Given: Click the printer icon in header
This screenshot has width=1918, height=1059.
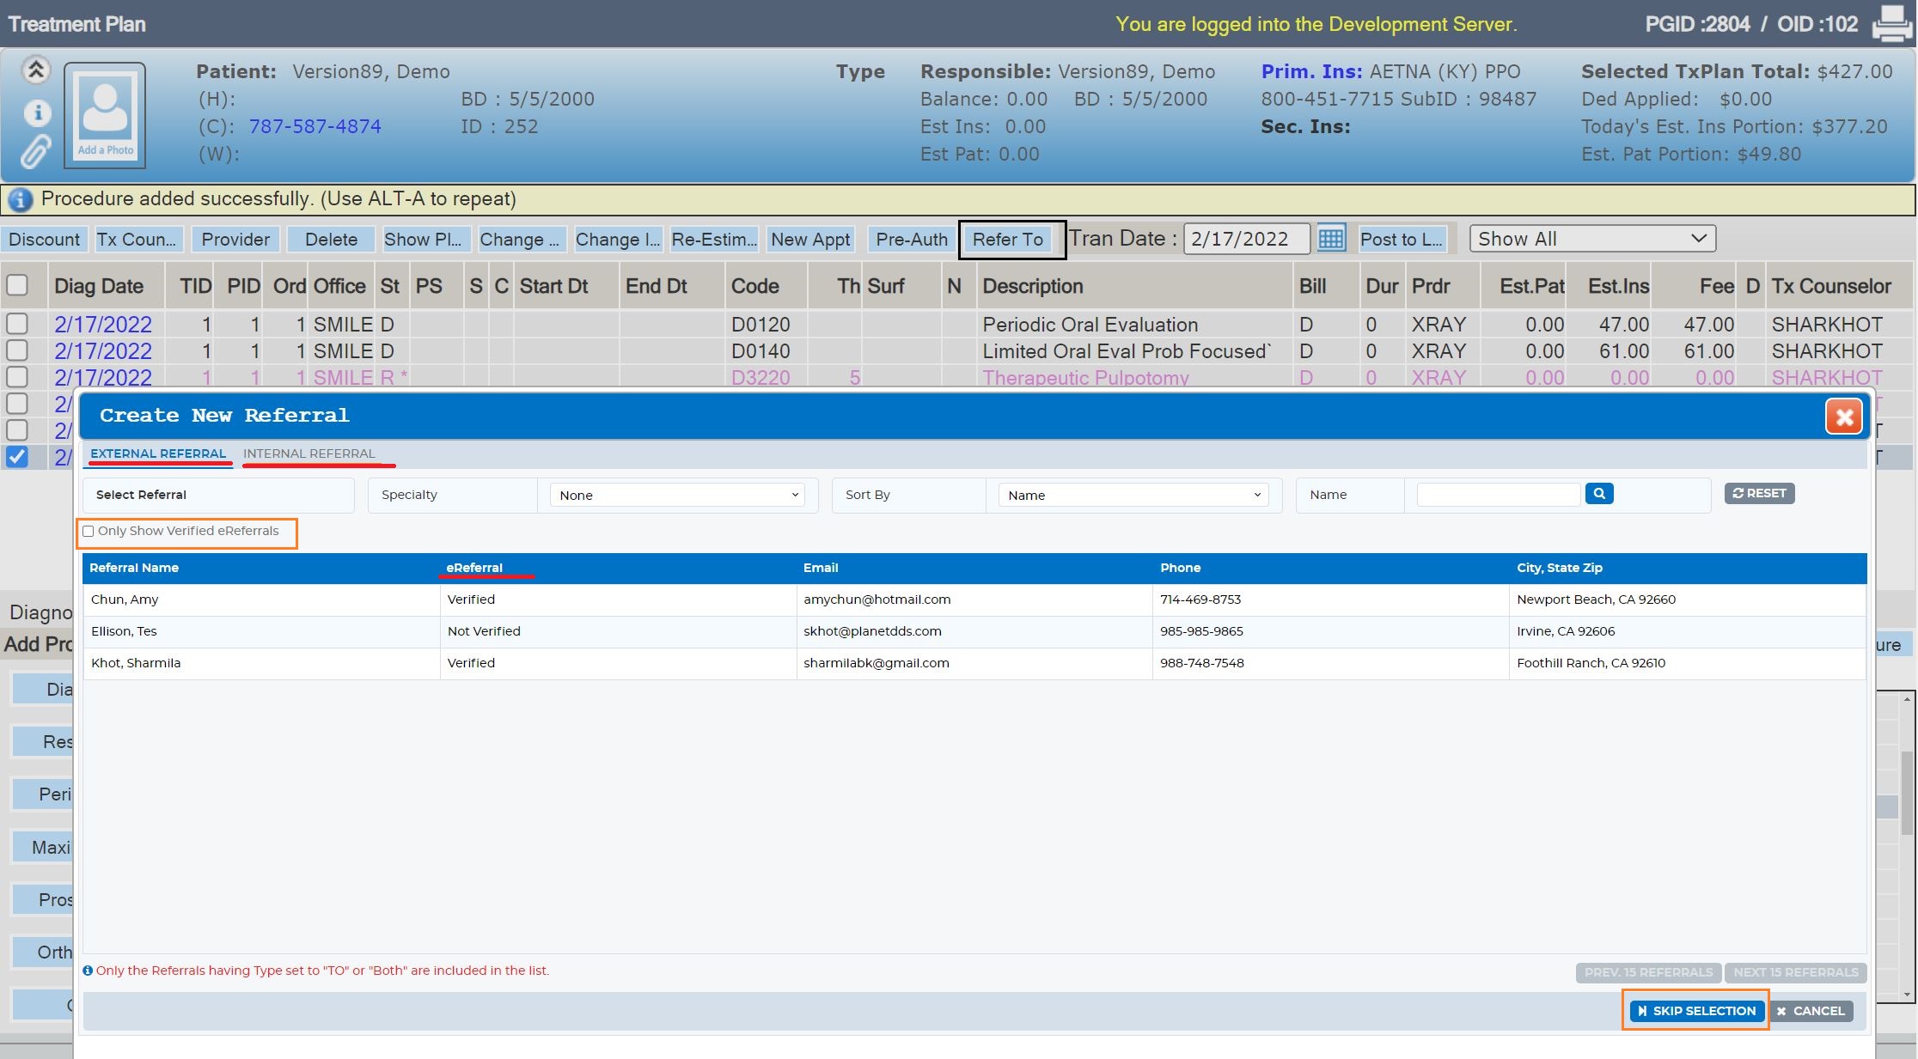Looking at the screenshot, I should [x=1891, y=23].
